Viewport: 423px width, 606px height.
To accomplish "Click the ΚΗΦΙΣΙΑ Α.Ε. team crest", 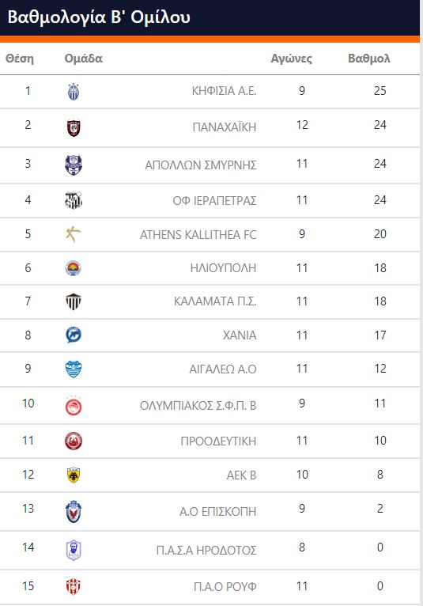I will [74, 92].
